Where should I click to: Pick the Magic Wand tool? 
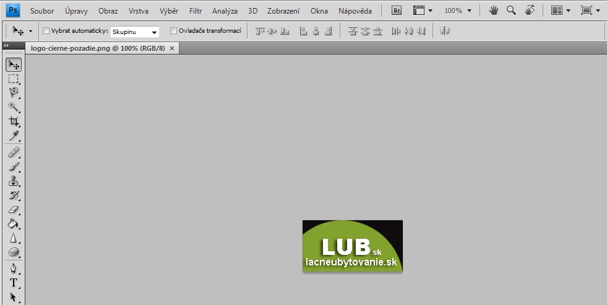14,107
